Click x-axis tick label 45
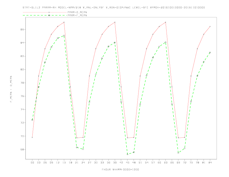Image resolution: width=229 pixels, height=177 pixels. click(x=128, y=163)
